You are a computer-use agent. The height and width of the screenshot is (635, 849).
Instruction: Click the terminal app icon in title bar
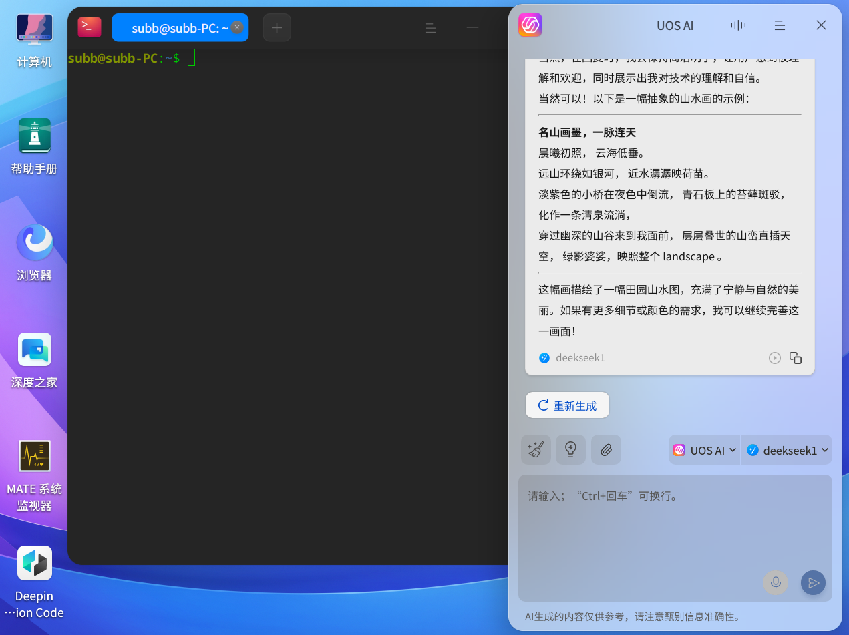click(90, 27)
